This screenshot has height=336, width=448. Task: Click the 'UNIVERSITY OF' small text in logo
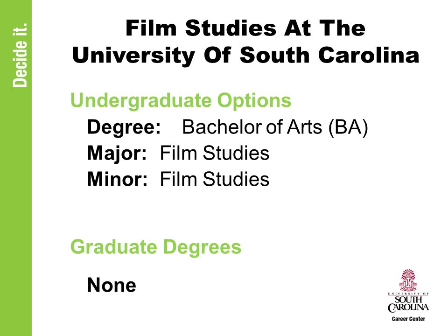pyautogui.click(x=408, y=294)
